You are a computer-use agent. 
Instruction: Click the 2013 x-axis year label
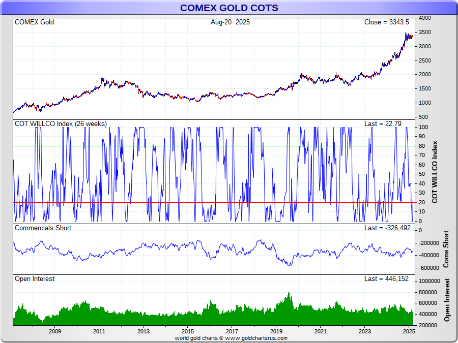tap(144, 331)
